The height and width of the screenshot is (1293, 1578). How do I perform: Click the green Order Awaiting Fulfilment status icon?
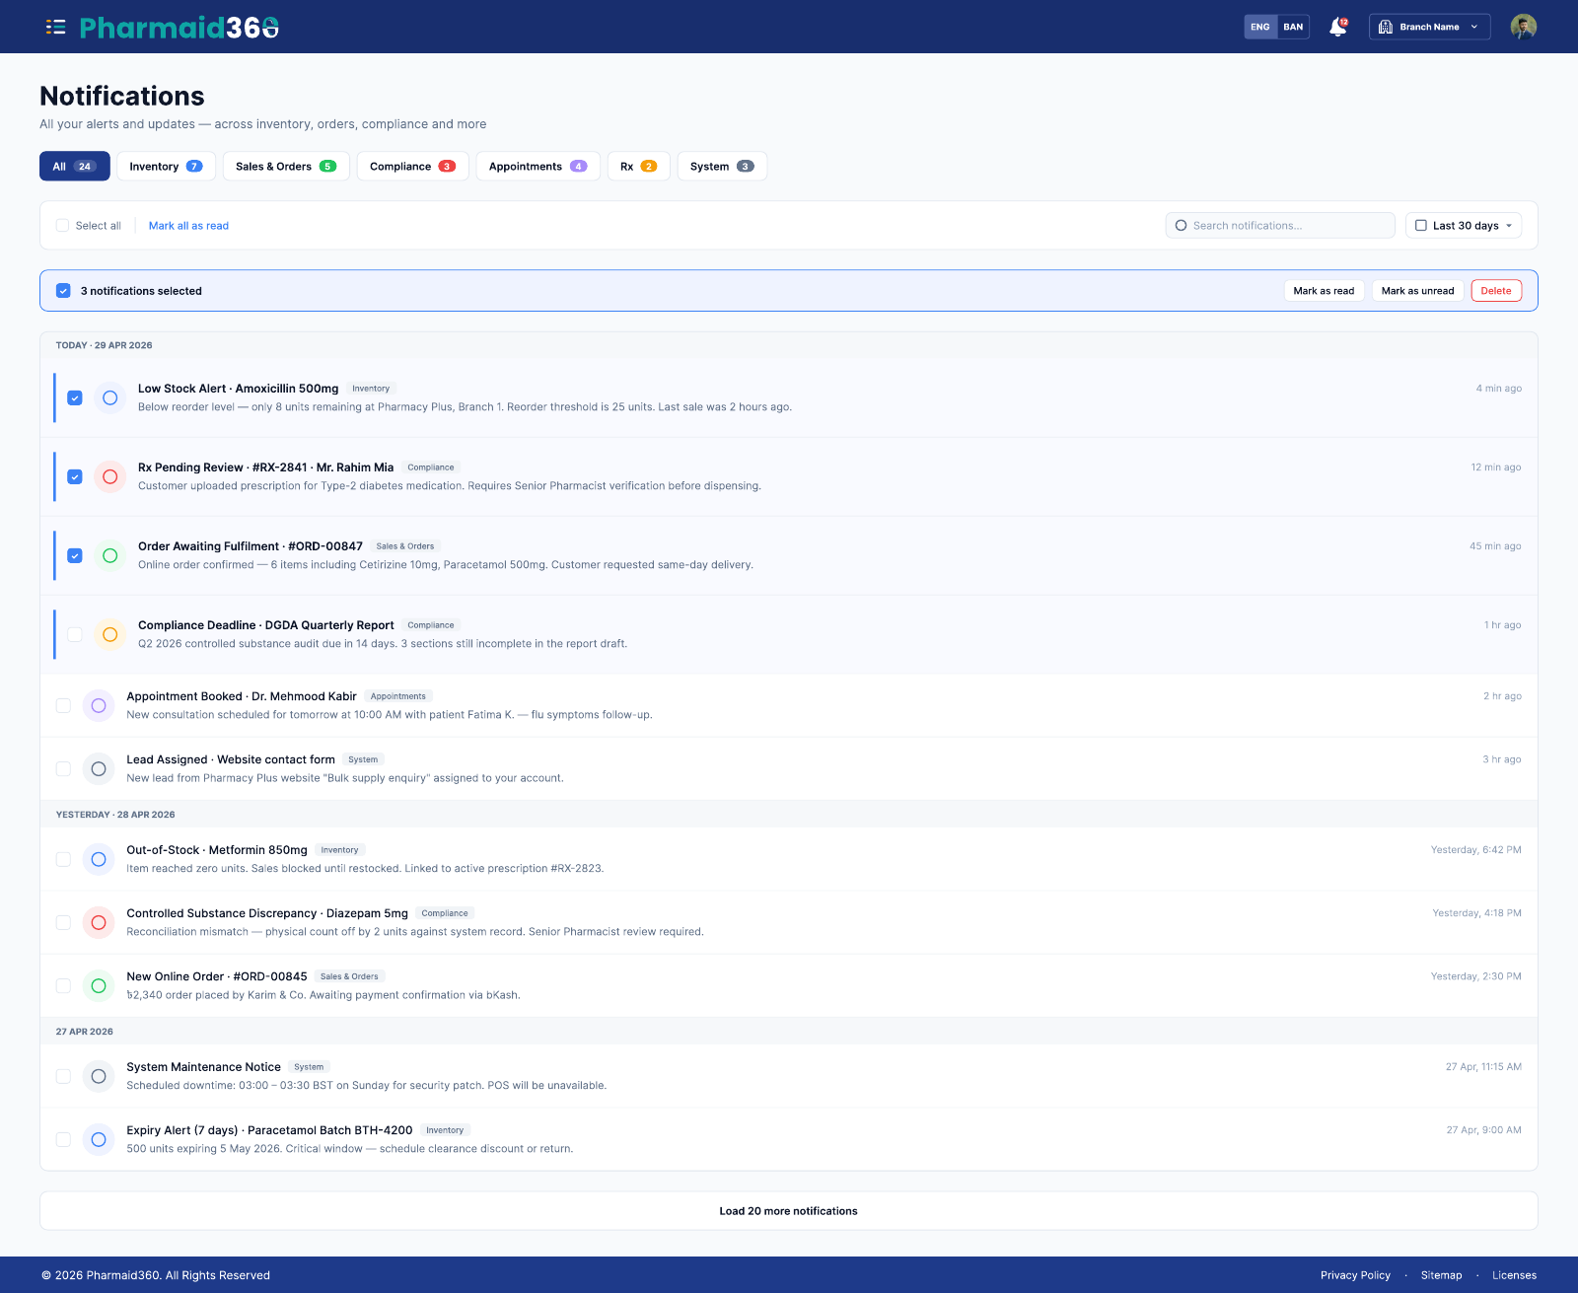pyautogui.click(x=110, y=555)
